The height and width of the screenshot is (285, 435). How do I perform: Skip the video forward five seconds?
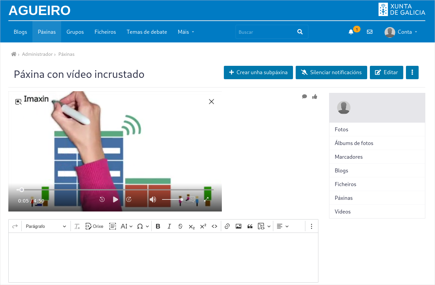click(129, 199)
